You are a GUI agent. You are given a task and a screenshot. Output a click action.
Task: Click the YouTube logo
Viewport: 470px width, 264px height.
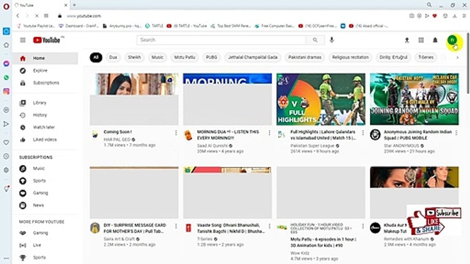47,40
